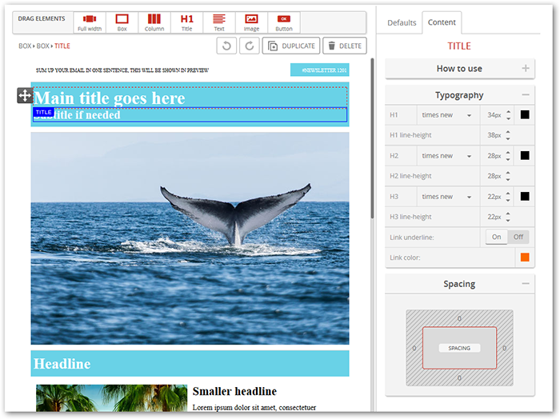
Task: Choose the Button element icon
Action: 284,22
